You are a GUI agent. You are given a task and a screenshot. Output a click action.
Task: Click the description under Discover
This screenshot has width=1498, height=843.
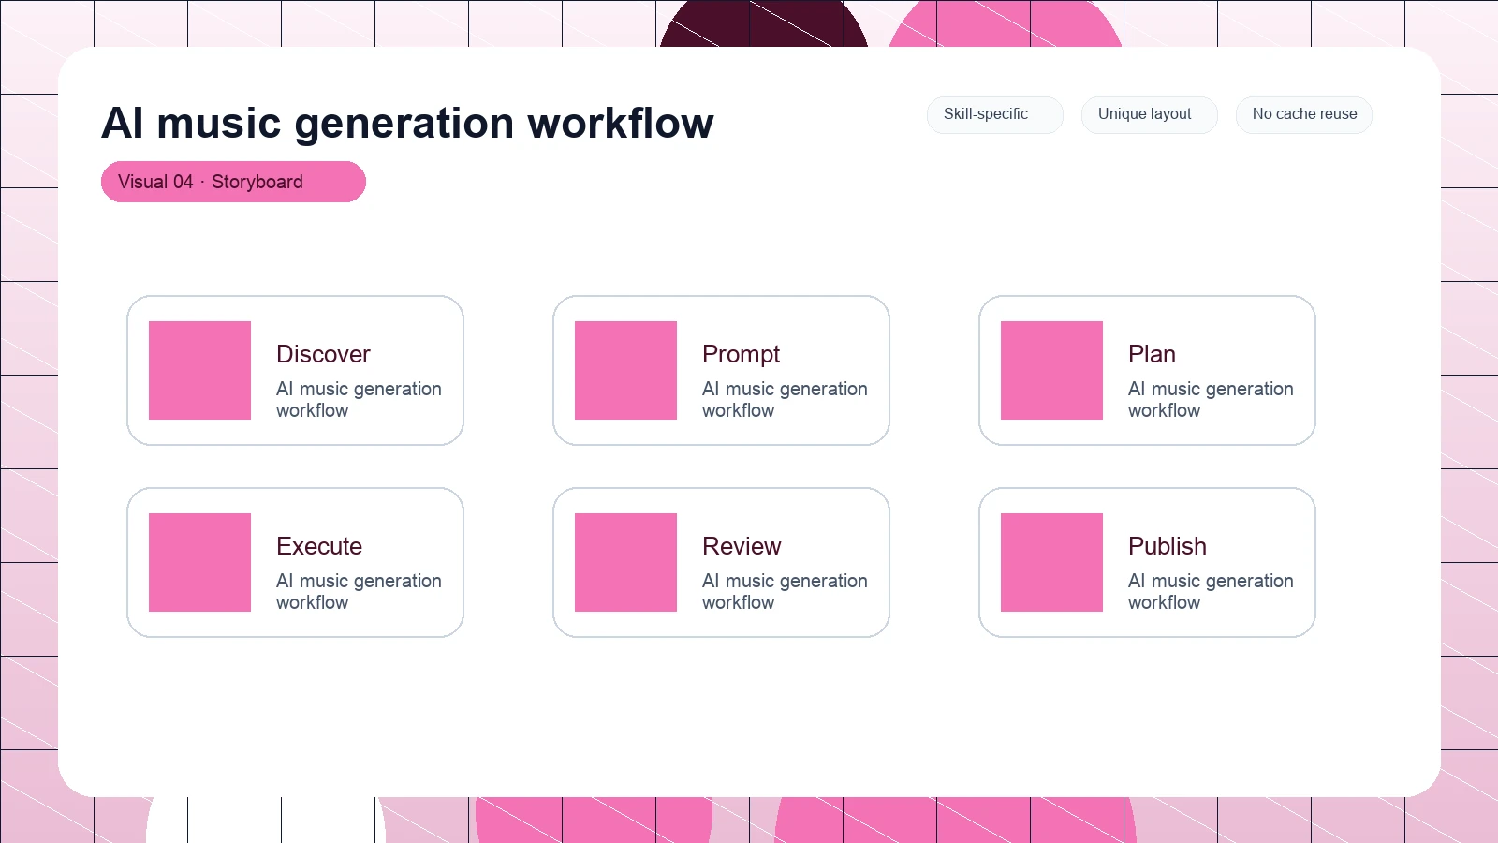[x=359, y=399]
